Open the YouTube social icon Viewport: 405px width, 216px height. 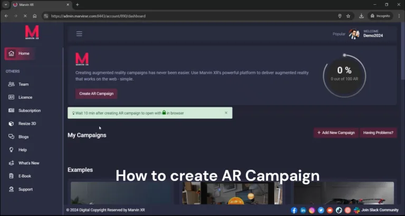(x=330, y=210)
